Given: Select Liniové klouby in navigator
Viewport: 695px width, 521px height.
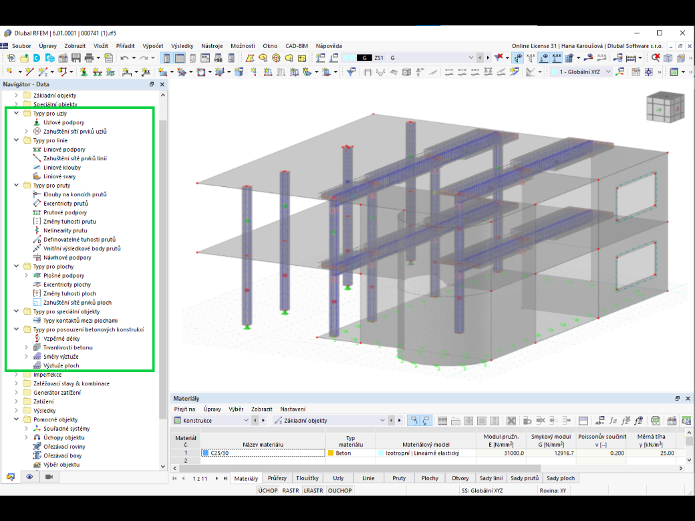Looking at the screenshot, I should [62, 168].
